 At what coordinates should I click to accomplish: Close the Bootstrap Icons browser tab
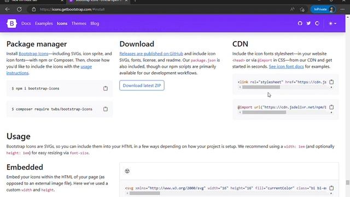pos(126,1)
